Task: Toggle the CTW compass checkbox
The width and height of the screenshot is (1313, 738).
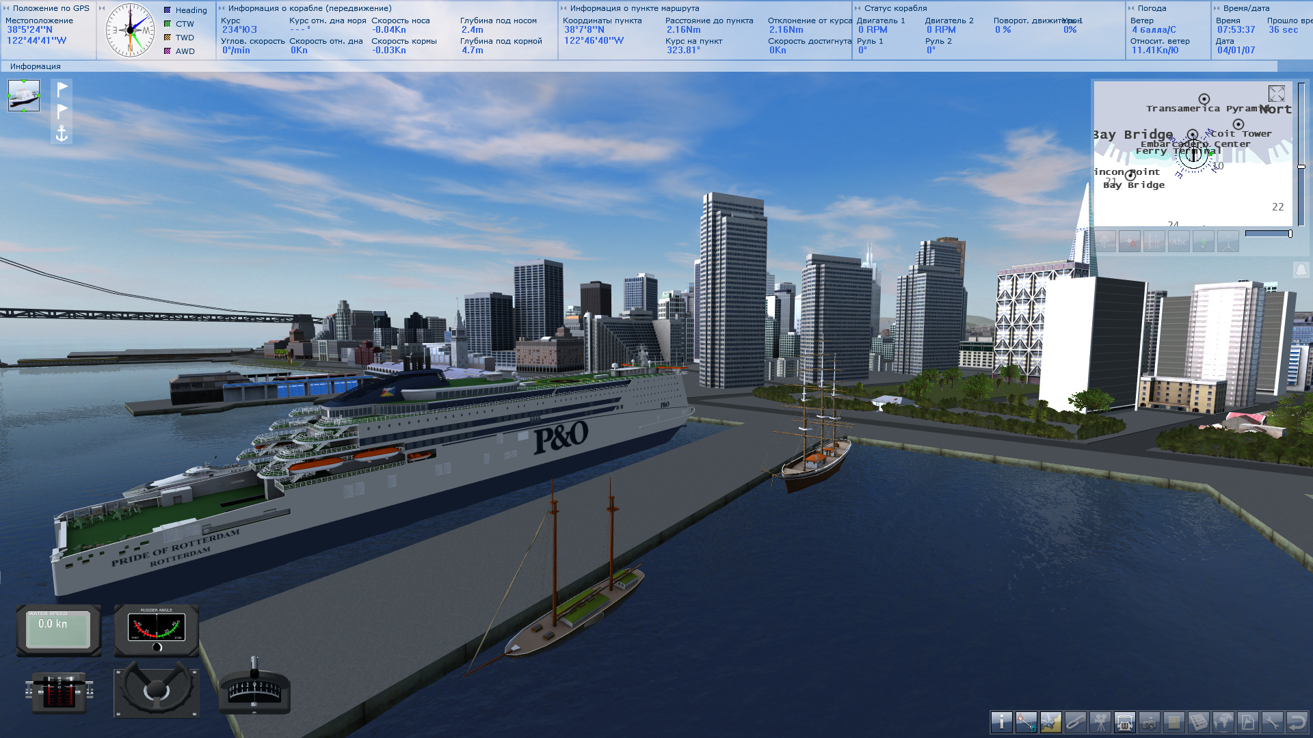Action: pos(168,24)
